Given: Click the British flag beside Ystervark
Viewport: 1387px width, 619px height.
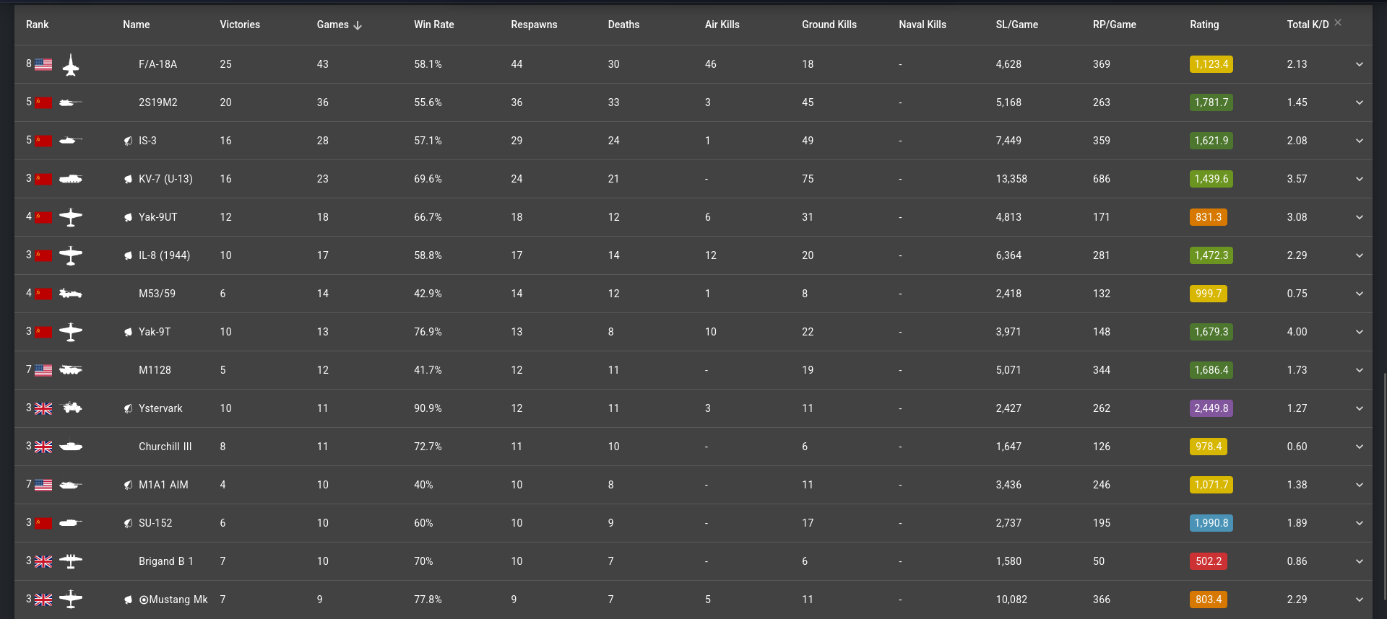Looking at the screenshot, I should [43, 409].
